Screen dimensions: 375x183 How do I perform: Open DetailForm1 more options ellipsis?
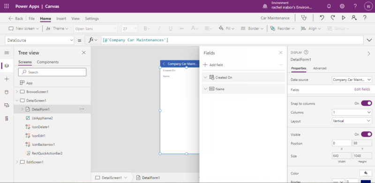pos(82,109)
